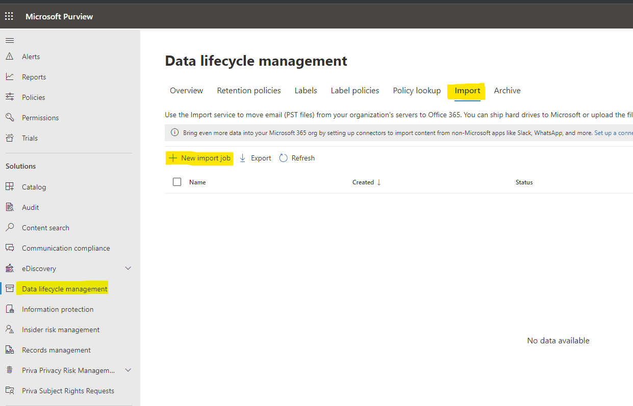Open Information protection in the sidebar

[x=58, y=309]
